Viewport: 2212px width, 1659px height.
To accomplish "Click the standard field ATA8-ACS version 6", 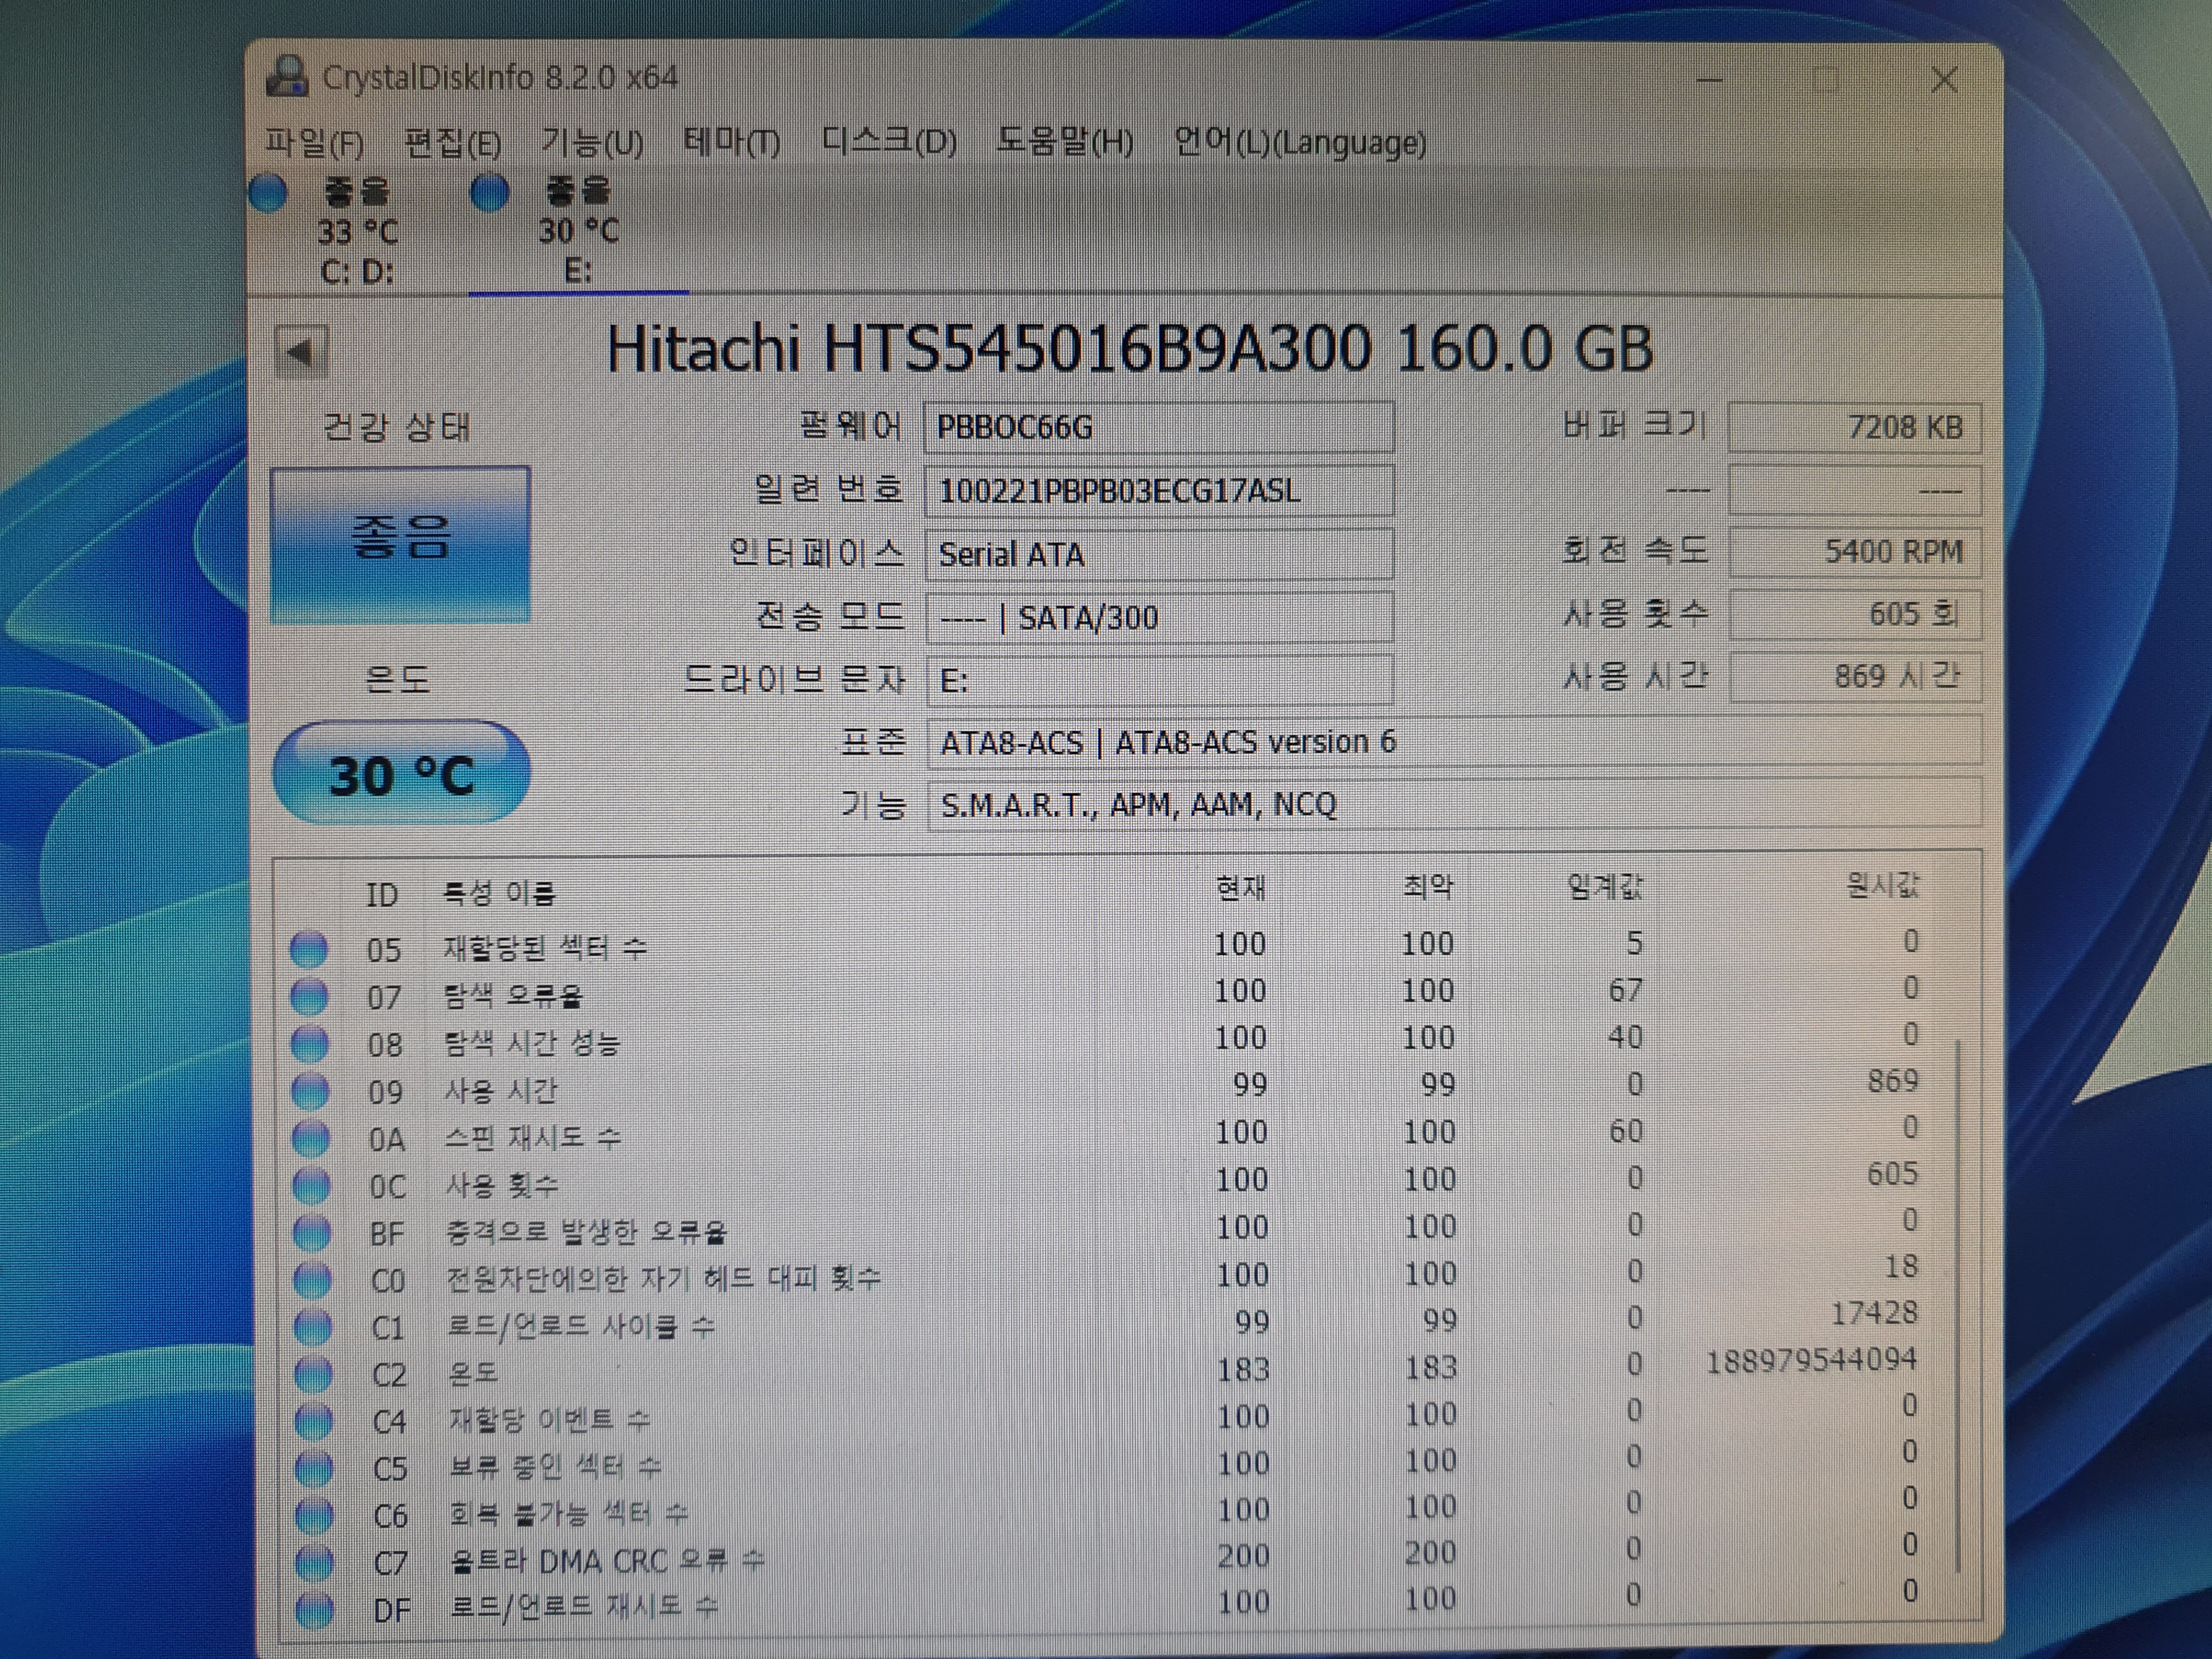I will pos(1454,742).
